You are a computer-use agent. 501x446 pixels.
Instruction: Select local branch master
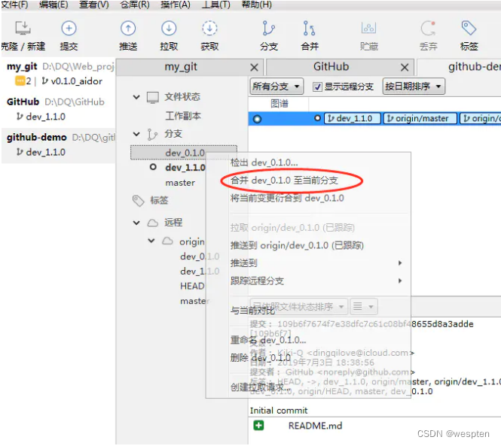180,183
